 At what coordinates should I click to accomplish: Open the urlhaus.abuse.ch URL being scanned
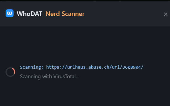click(95, 67)
